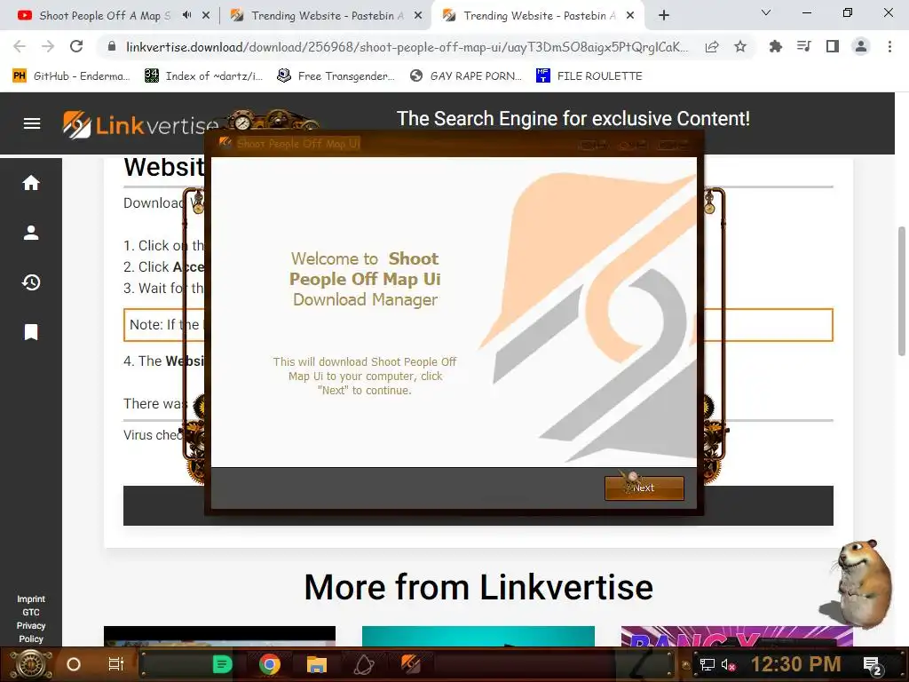Open the orbit-shaped app icon on the taskbar
The image size is (909, 682).
(x=364, y=664)
